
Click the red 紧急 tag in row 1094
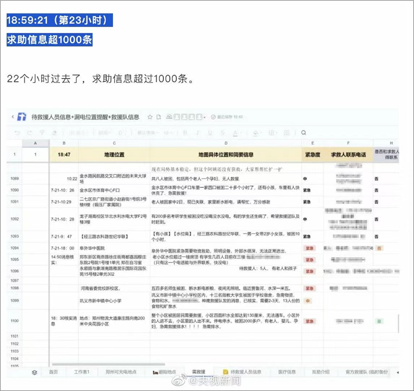[310, 248]
